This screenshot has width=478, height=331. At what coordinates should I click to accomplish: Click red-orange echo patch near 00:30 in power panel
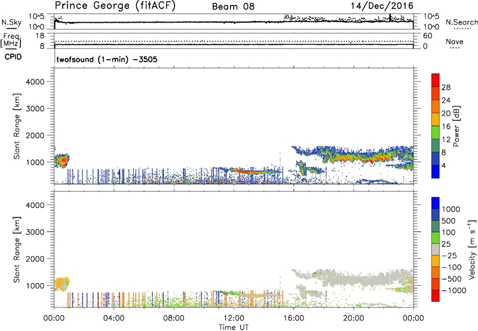coord(63,160)
